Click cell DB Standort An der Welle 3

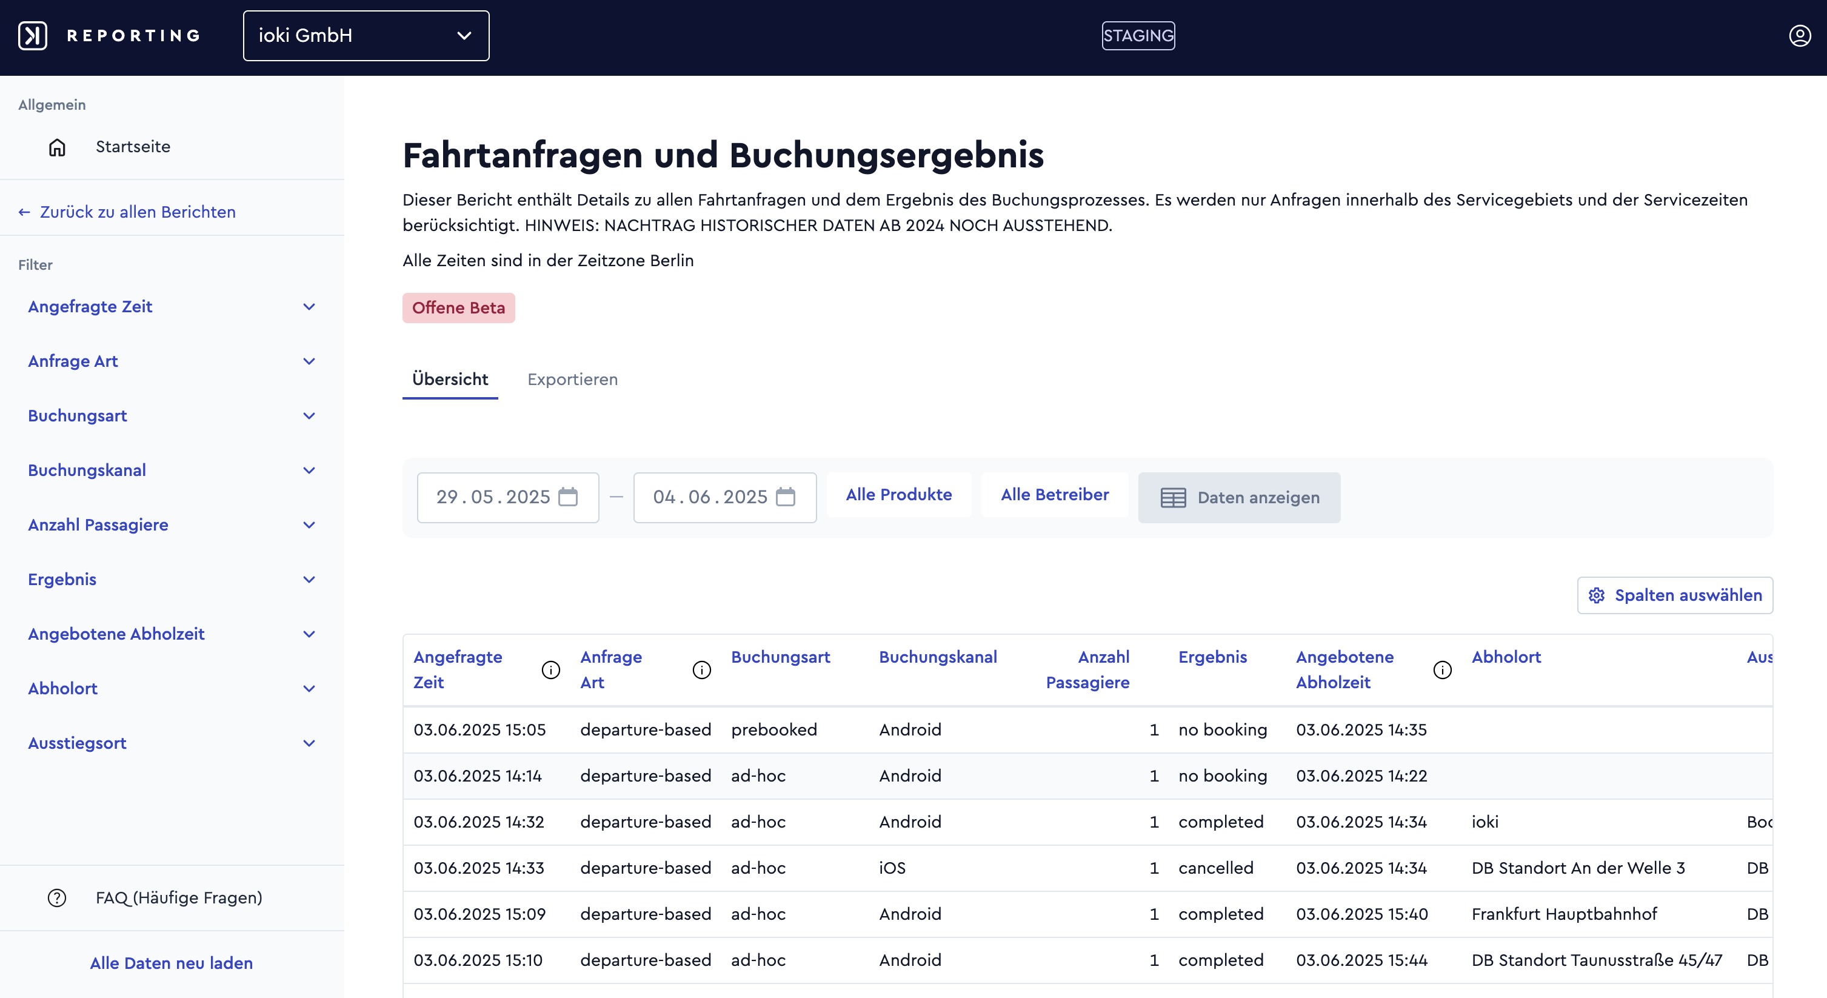coord(1578,868)
